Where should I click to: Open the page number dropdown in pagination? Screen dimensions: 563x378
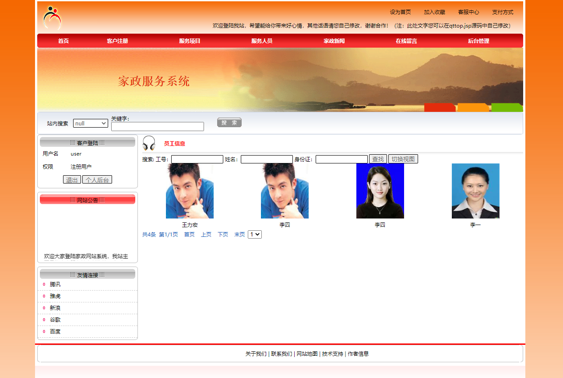coord(254,234)
